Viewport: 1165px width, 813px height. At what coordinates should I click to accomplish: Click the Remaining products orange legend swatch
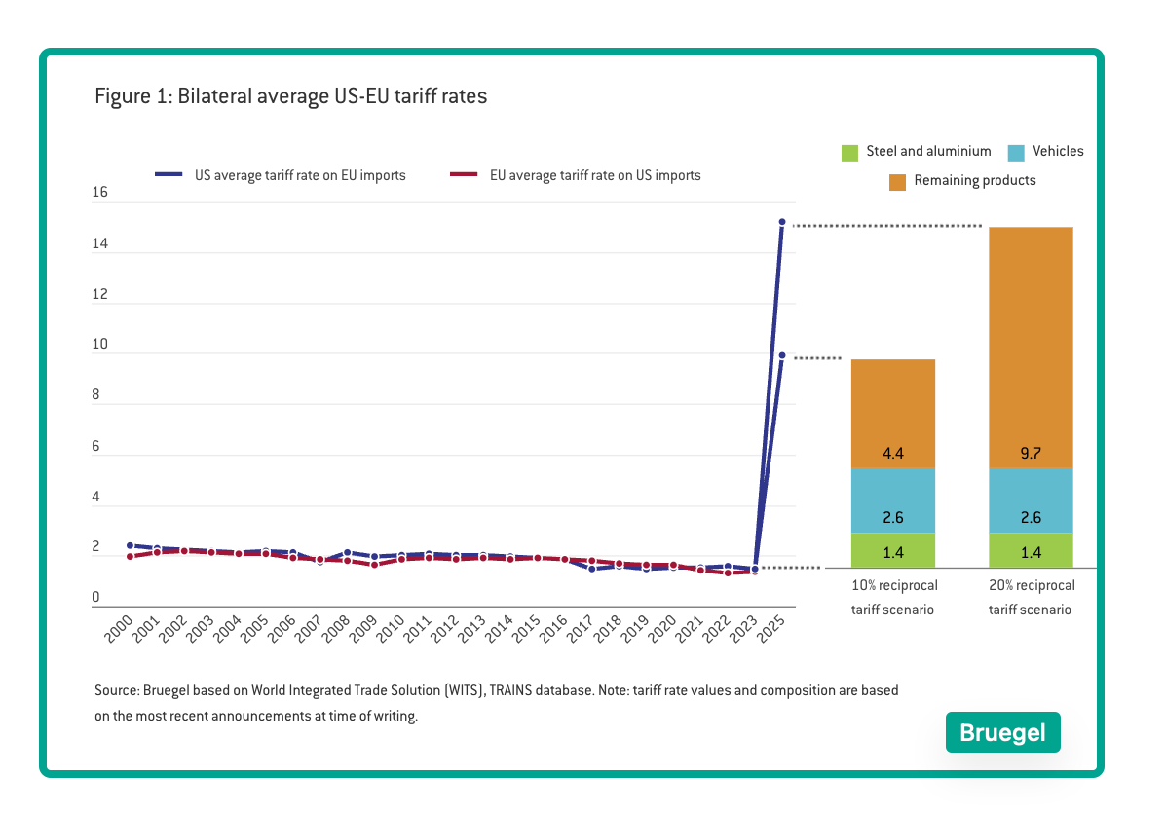point(897,182)
